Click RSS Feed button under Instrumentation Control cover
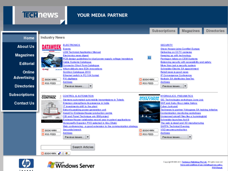Screen dimensions: 228x171 [x=51, y=134]
